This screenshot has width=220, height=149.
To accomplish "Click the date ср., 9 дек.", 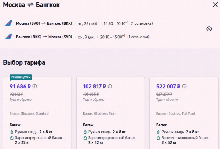I will [x=86, y=37].
